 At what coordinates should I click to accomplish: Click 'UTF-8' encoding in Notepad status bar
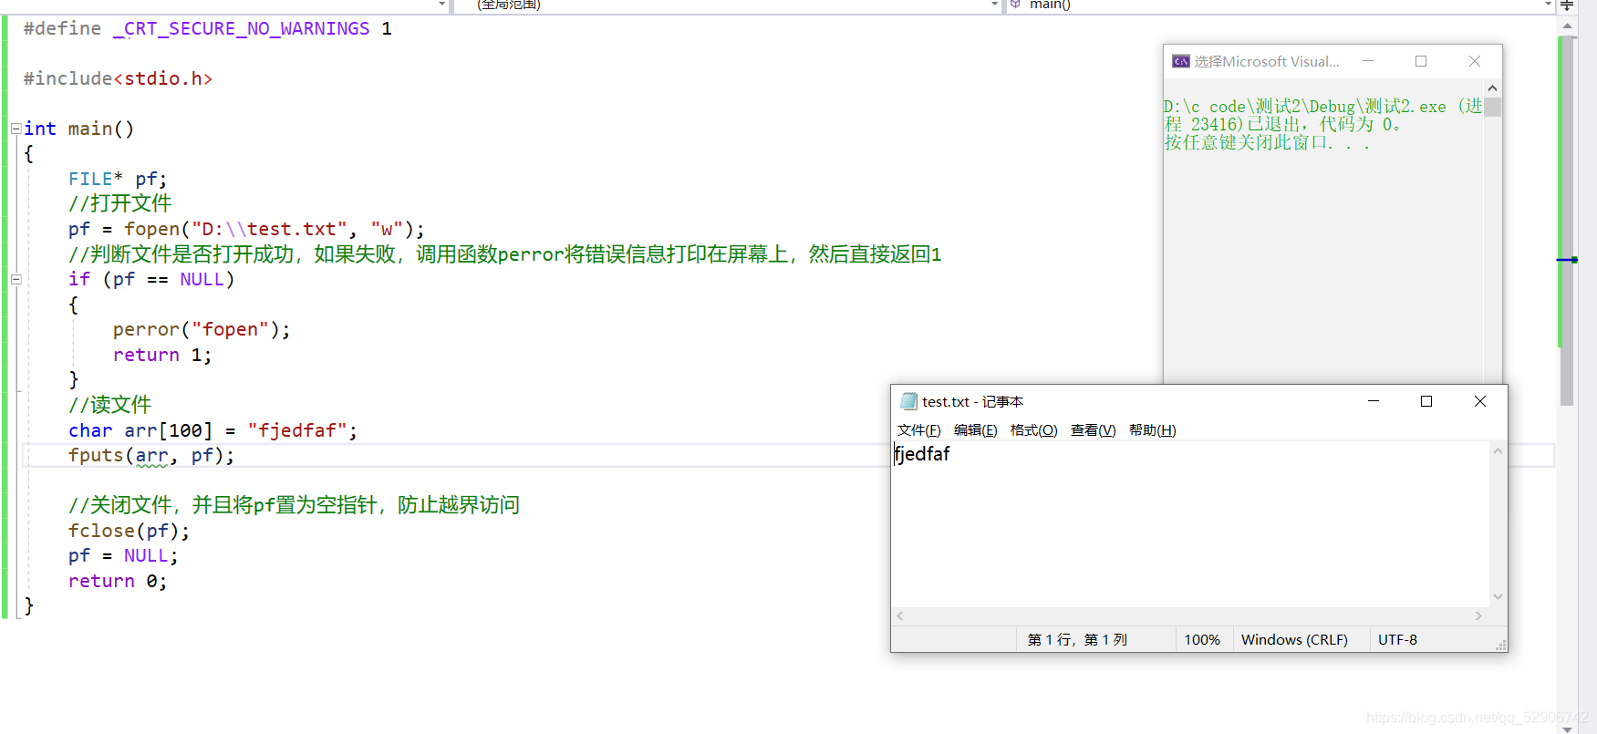1397,640
